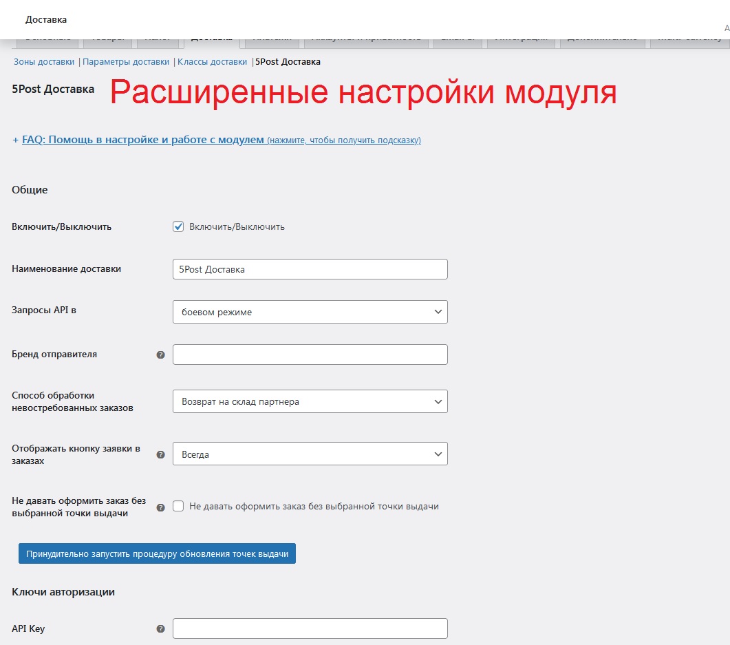Enable Не давать оформить заказ без точки checkbox
Viewport: 730px width, 645px height.
178,506
